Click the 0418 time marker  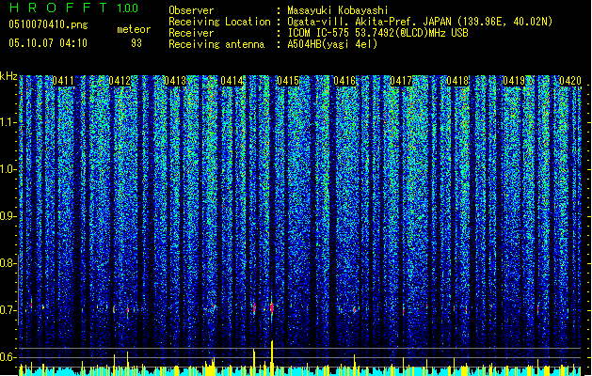click(x=457, y=81)
